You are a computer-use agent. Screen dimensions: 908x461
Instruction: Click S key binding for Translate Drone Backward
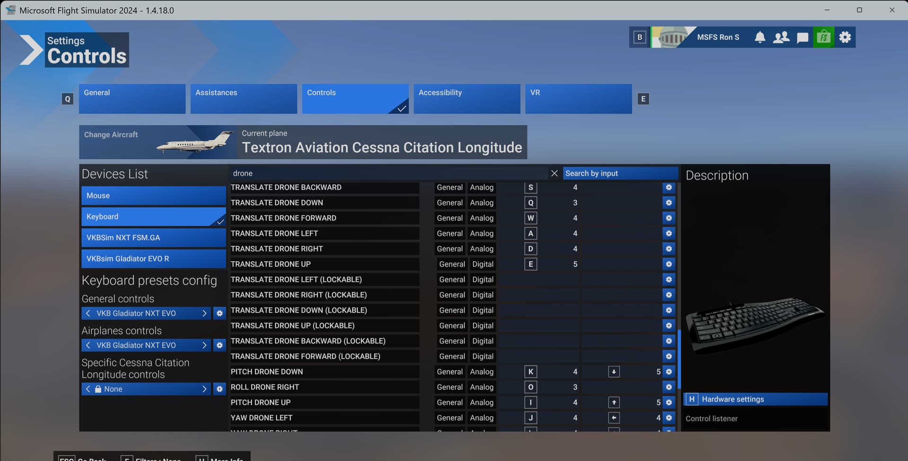tap(531, 188)
